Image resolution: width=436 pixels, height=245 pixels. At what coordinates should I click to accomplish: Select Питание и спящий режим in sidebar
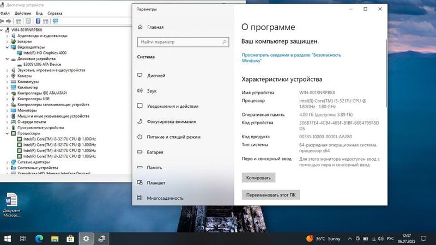coord(173,137)
